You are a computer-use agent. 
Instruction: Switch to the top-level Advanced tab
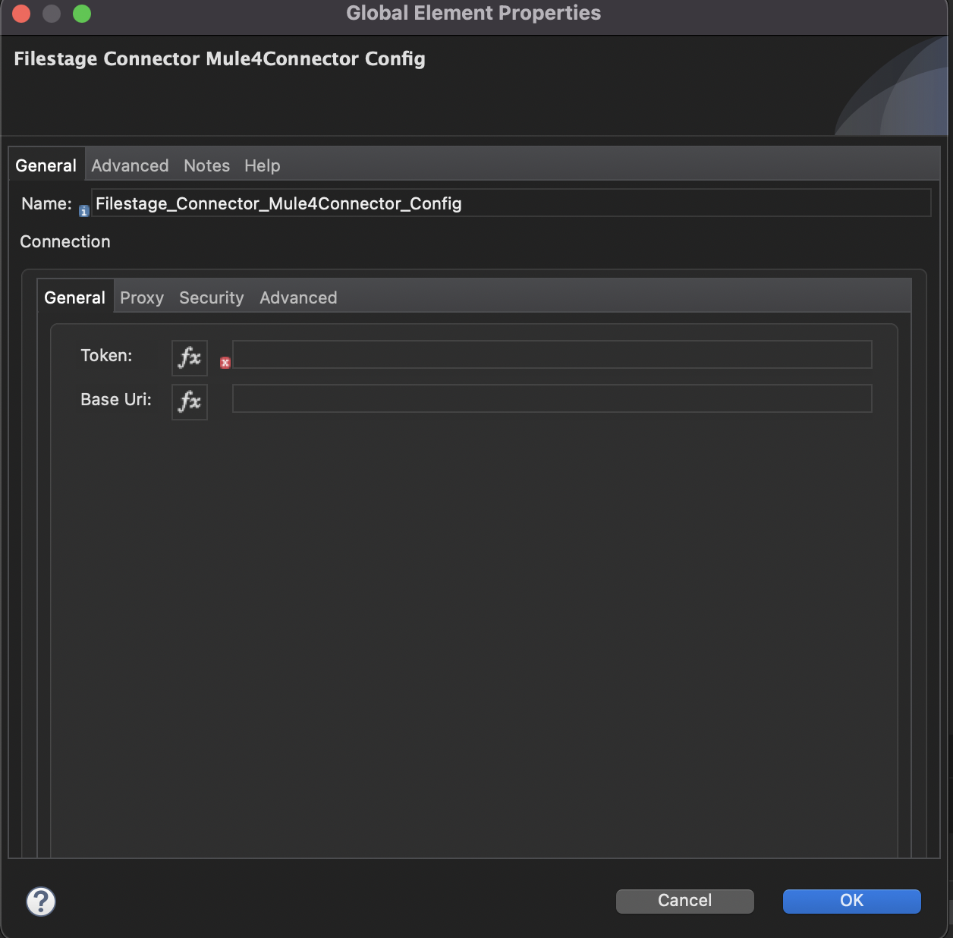(131, 165)
